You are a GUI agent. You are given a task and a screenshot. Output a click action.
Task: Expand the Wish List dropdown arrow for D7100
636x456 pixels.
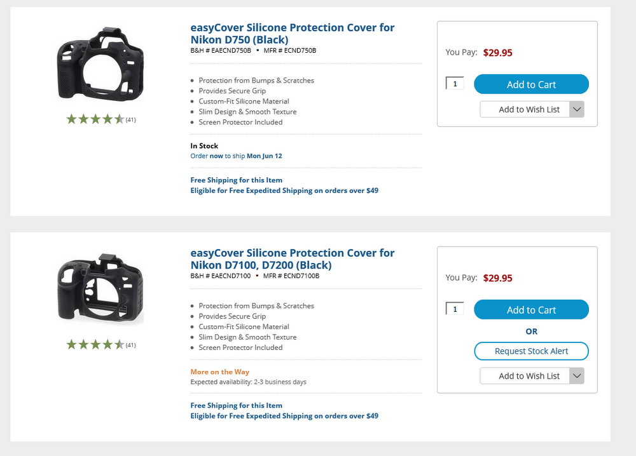(576, 376)
